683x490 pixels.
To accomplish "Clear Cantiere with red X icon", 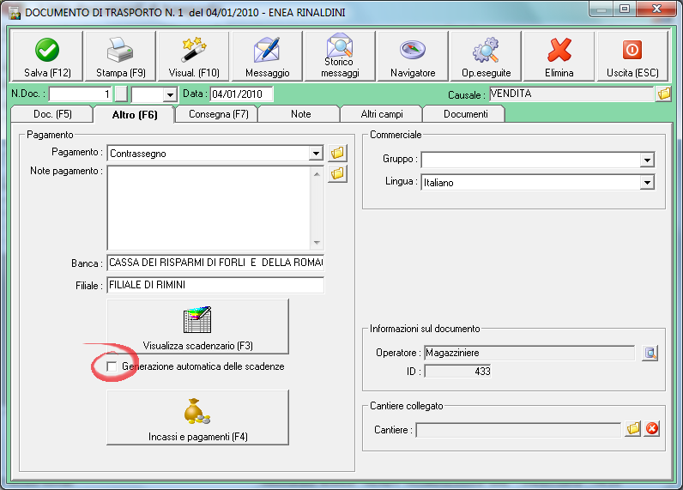I will tap(652, 429).
